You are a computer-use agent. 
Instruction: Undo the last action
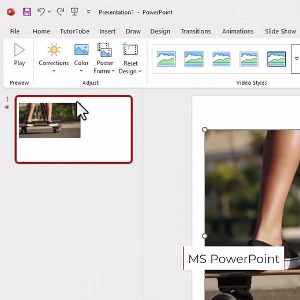[x=41, y=12]
